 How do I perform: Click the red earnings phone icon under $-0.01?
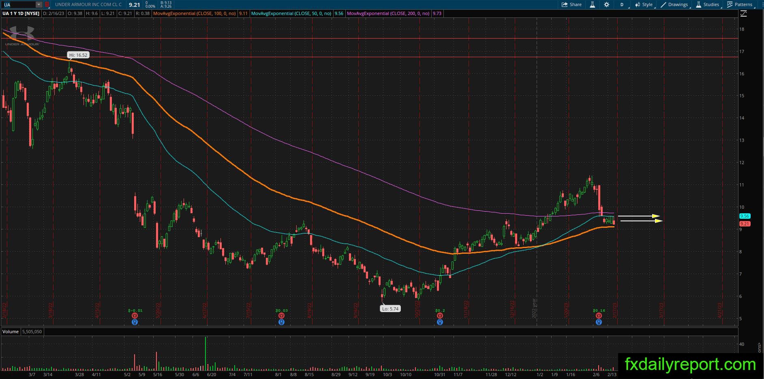tap(135, 316)
